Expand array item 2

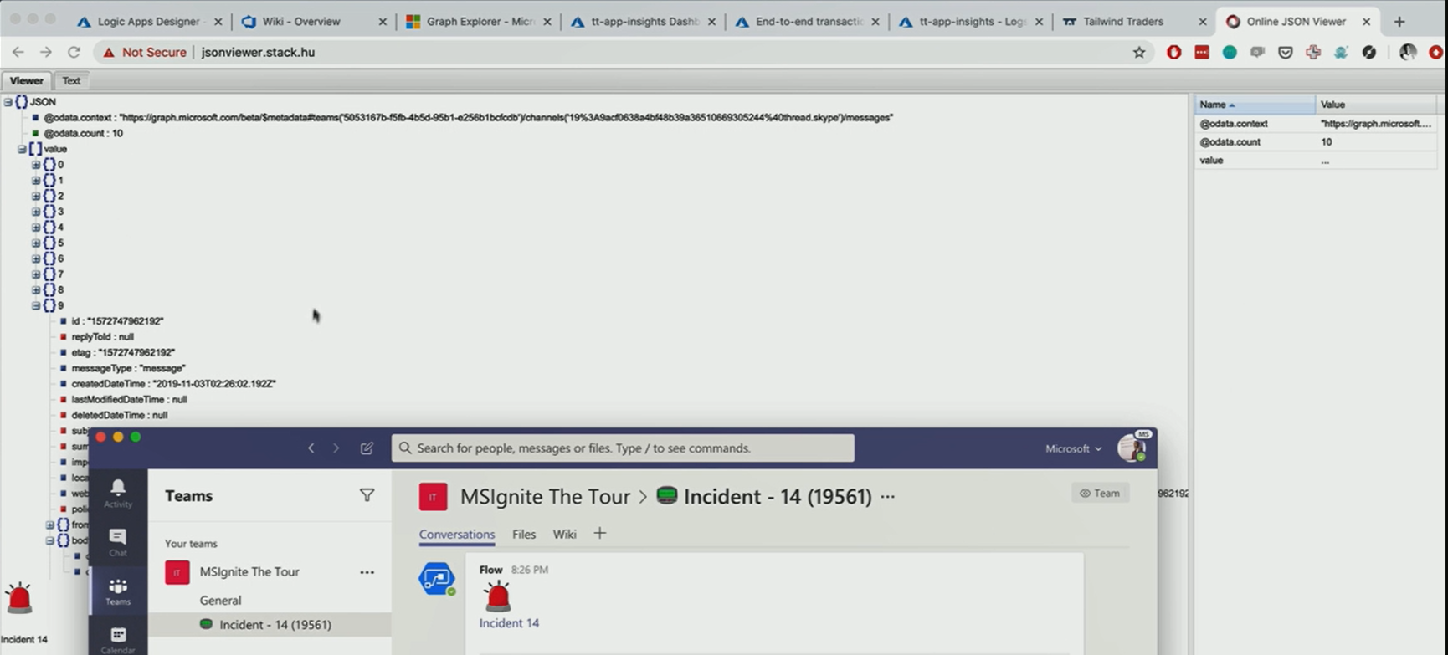[x=36, y=196]
